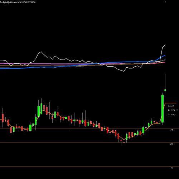Click the 'V: 1.24 X' volume label

(x=173, y=110)
